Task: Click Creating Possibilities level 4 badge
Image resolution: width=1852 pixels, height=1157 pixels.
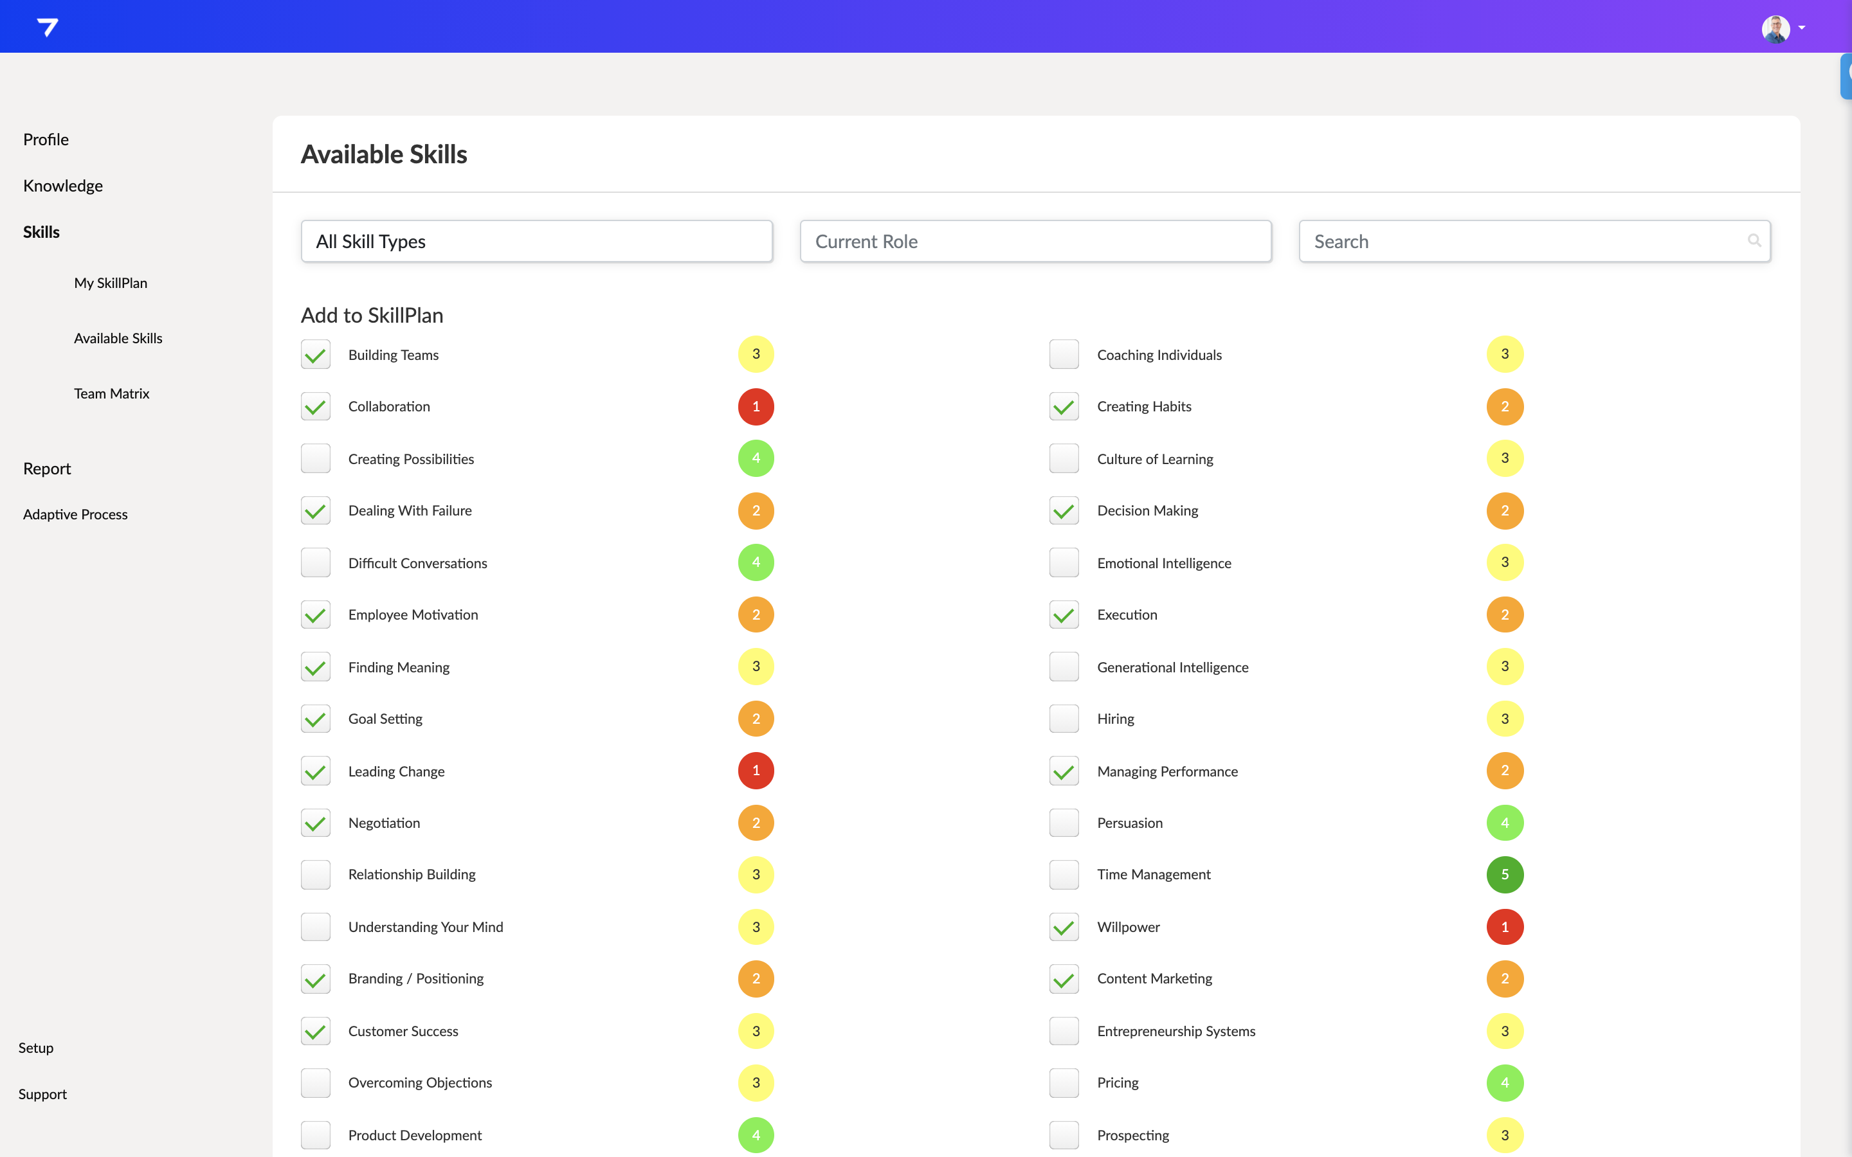Action: (756, 458)
